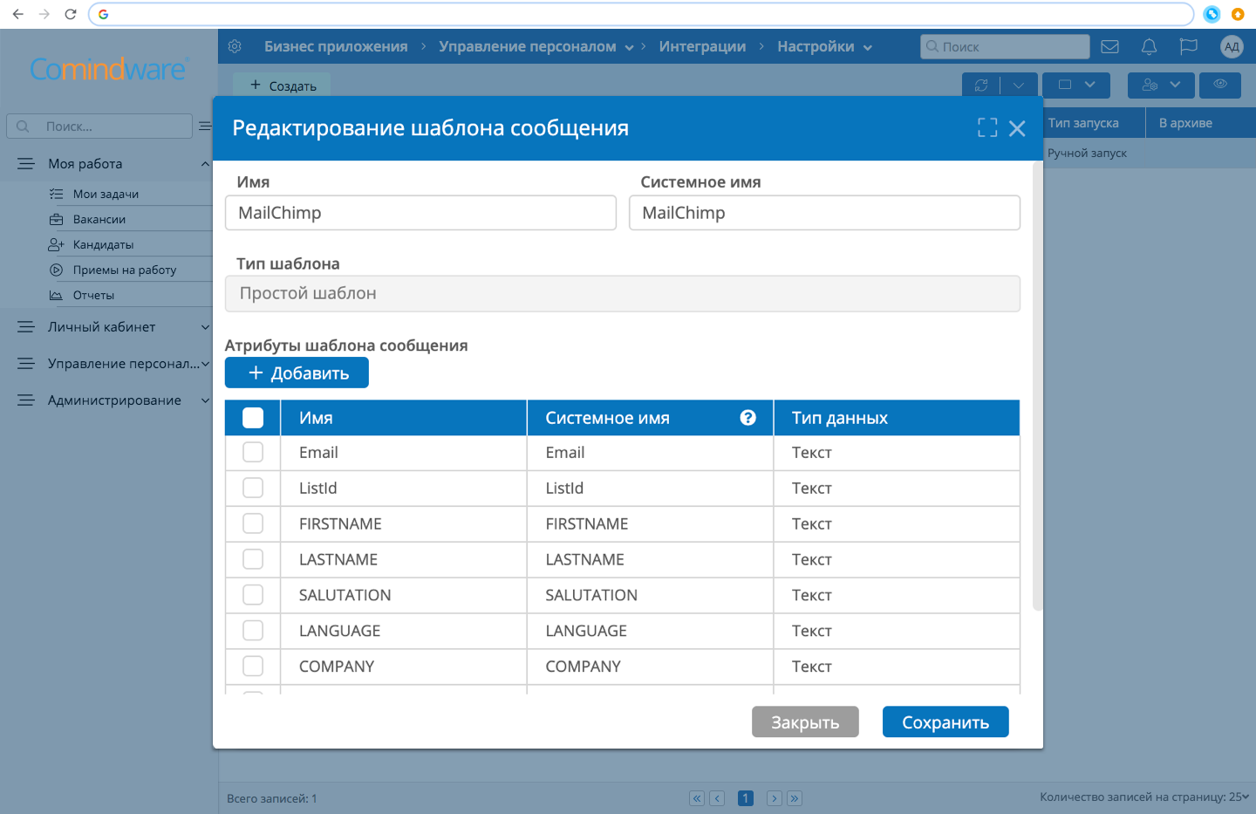Viewport: 1256px width, 814px height.
Task: Click Добавить to add an attribute
Action: tap(296, 372)
